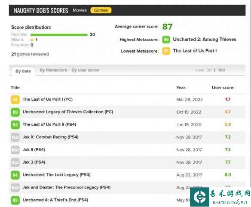
Task: Click the 21 games reviewed text
Action: tap(30, 54)
